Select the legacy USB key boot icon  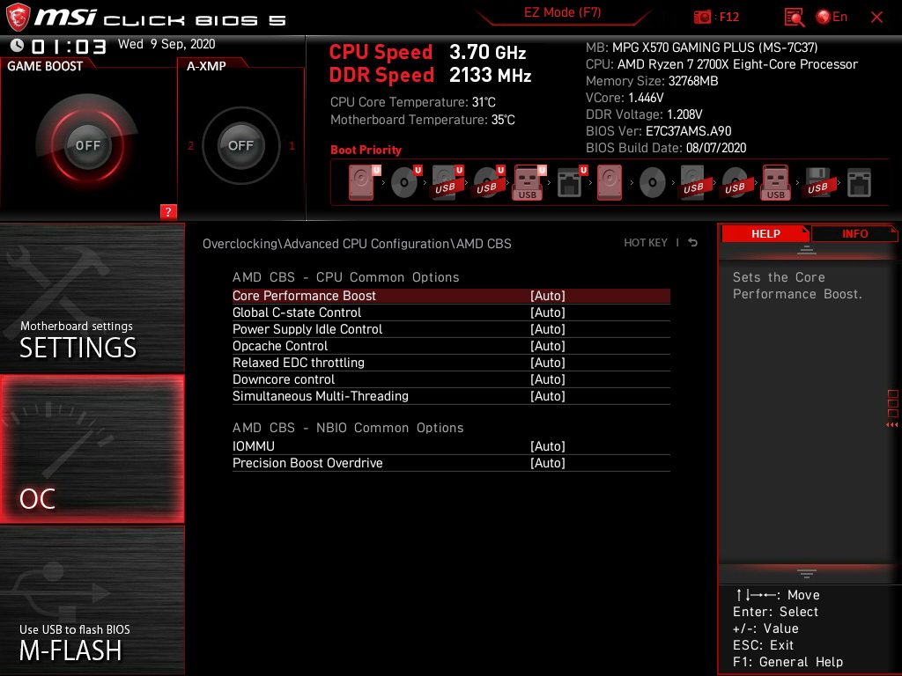[775, 182]
